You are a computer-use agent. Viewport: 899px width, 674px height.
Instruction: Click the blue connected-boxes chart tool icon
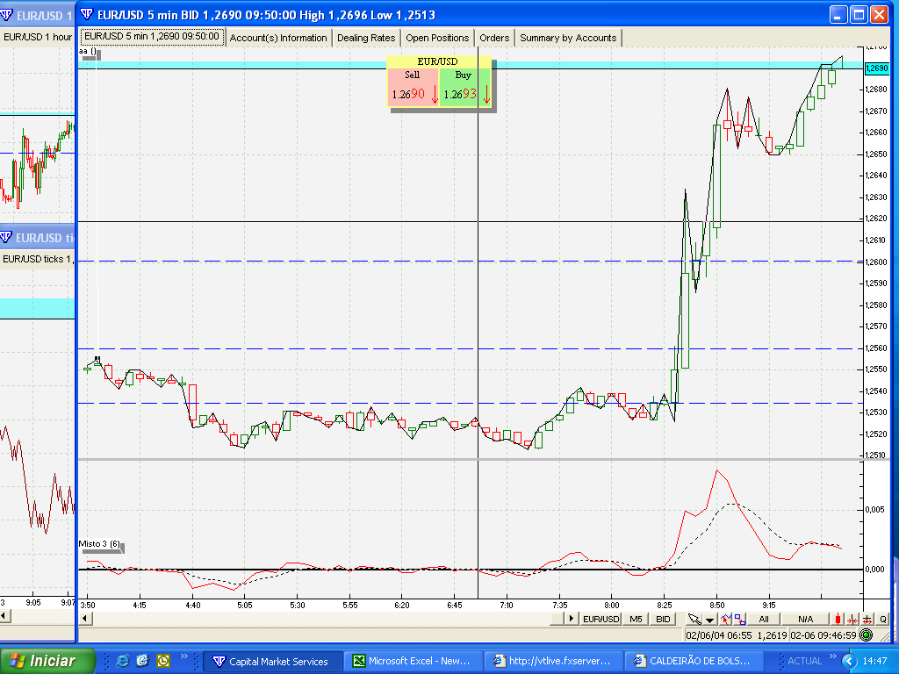[739, 619]
